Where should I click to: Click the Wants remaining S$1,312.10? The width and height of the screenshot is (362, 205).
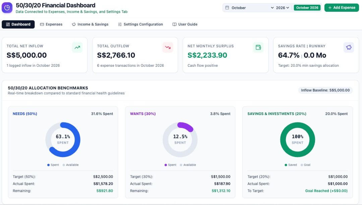coord(221,191)
